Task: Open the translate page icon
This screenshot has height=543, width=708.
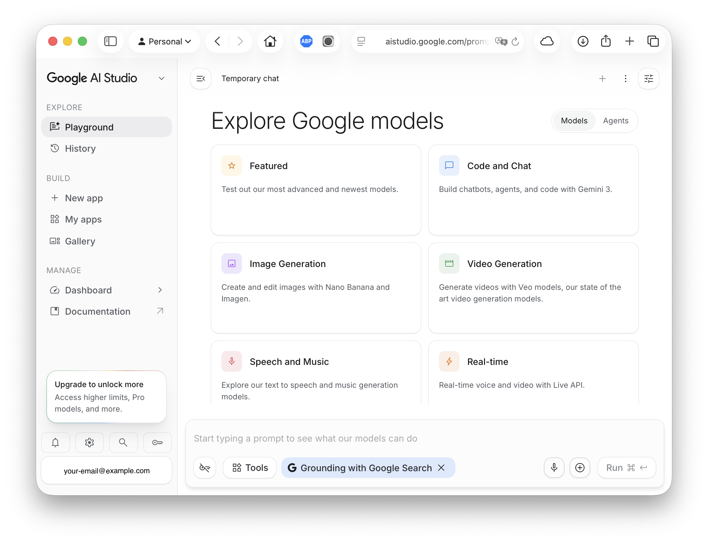Action: point(501,41)
